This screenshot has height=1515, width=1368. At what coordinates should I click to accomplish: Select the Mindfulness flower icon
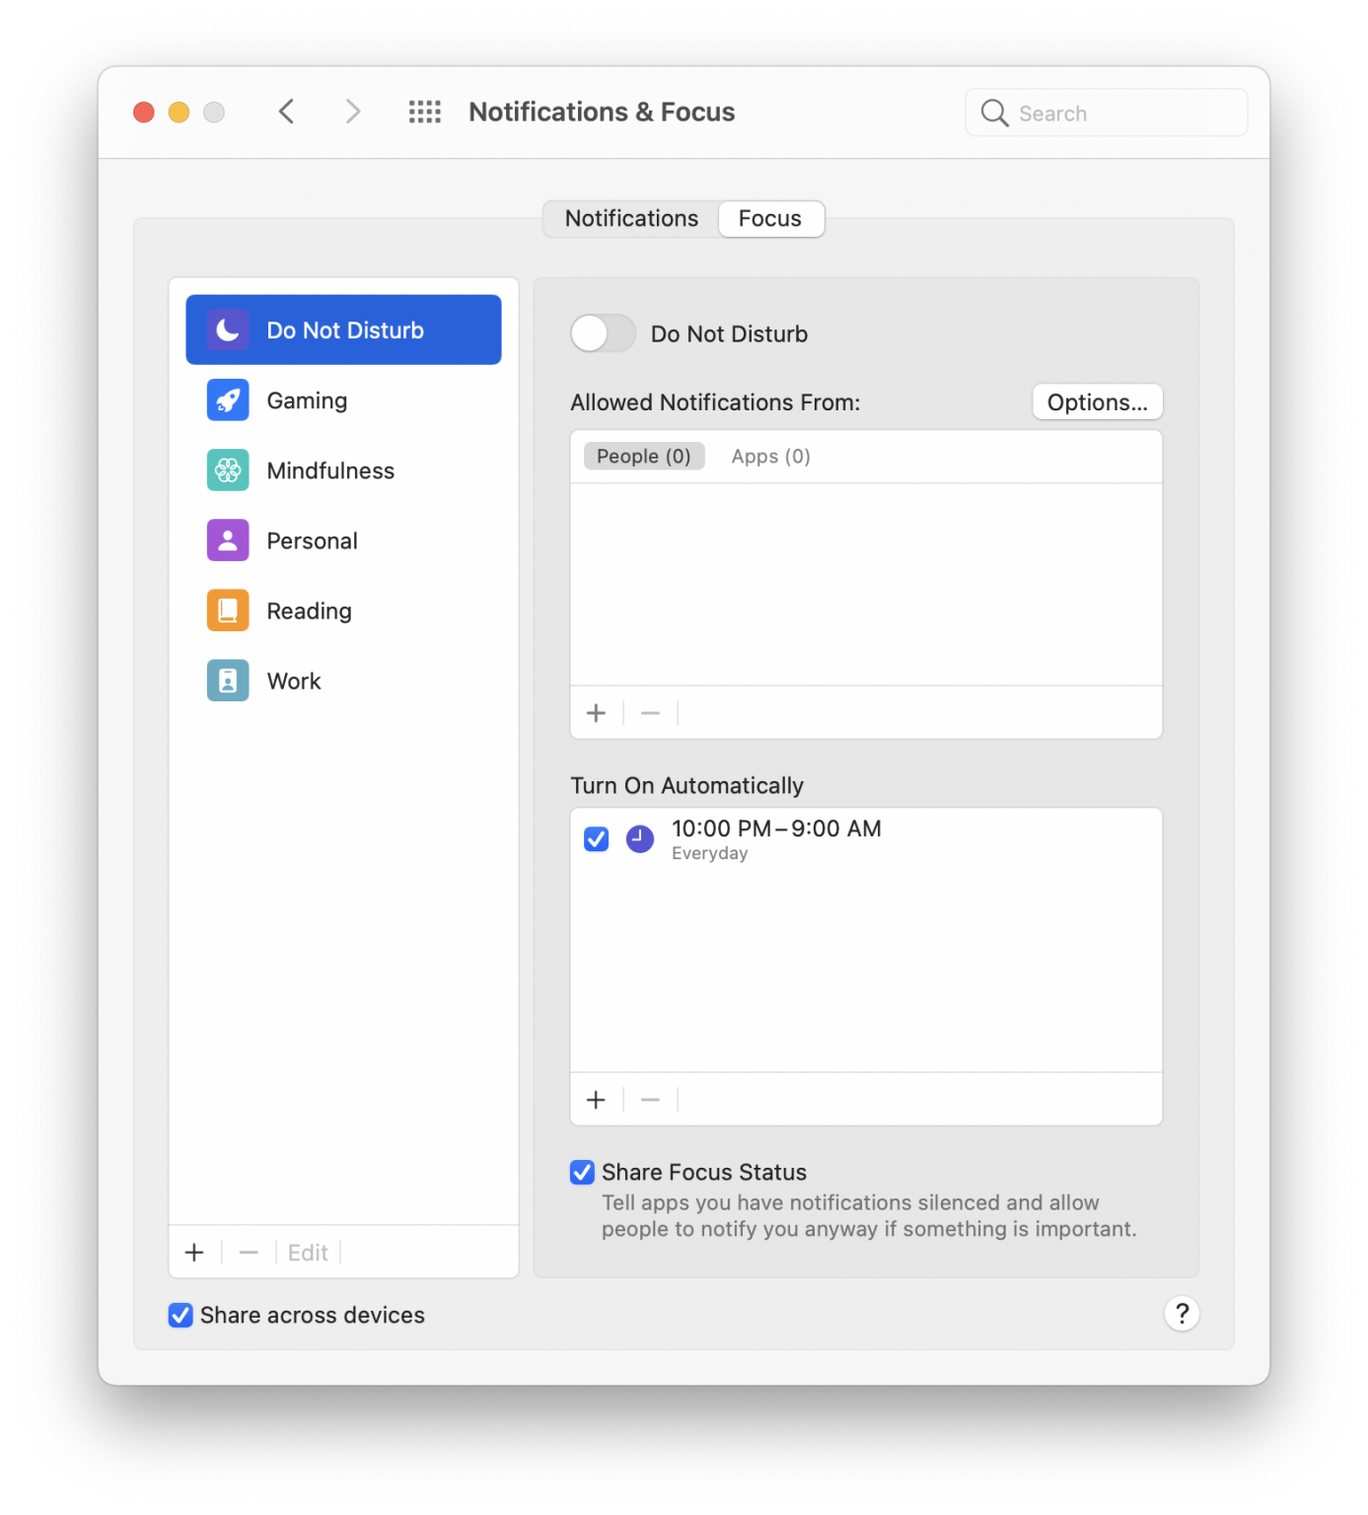click(227, 470)
